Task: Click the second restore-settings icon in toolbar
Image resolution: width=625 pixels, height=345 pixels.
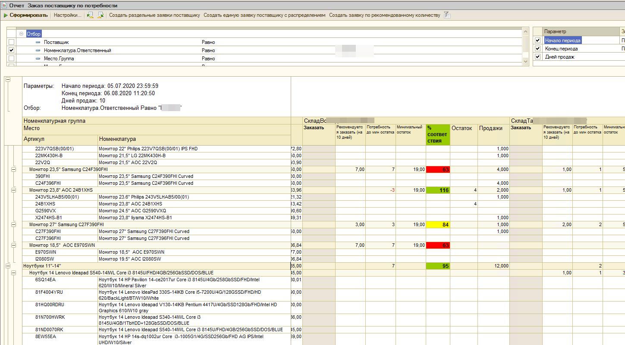Action: point(101,15)
